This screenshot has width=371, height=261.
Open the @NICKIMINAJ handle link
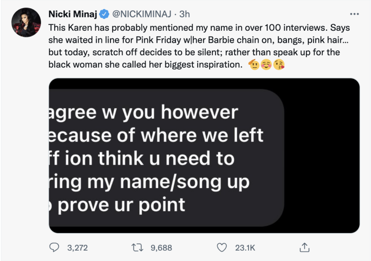click(141, 14)
